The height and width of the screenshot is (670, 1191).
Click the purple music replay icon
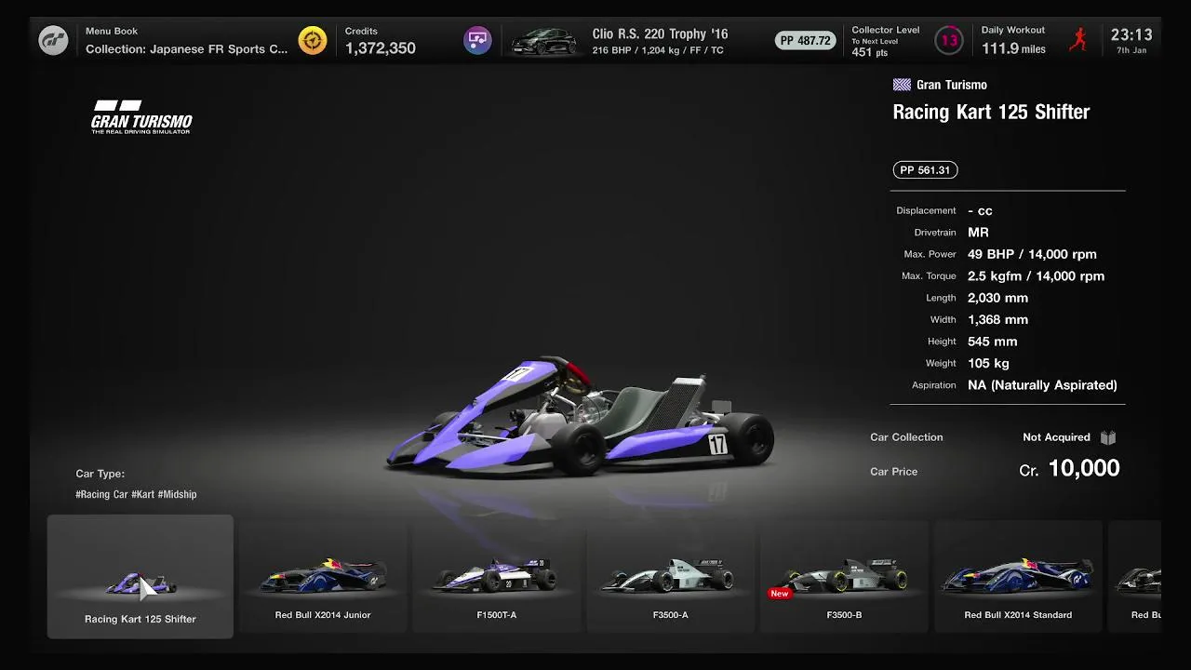pyautogui.click(x=477, y=40)
